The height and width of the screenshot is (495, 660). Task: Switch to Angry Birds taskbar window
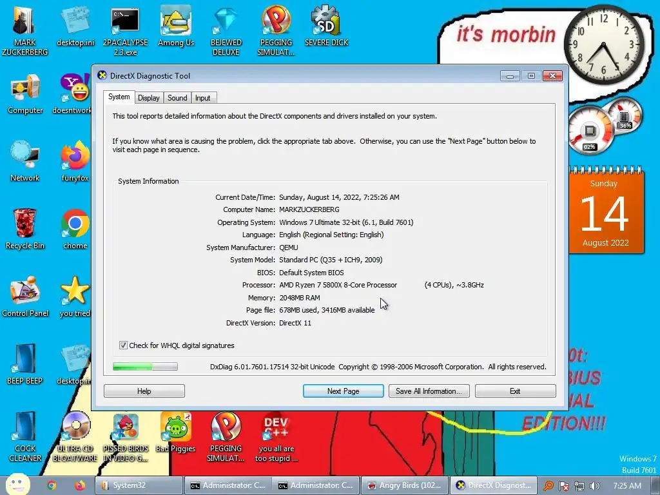point(405,485)
